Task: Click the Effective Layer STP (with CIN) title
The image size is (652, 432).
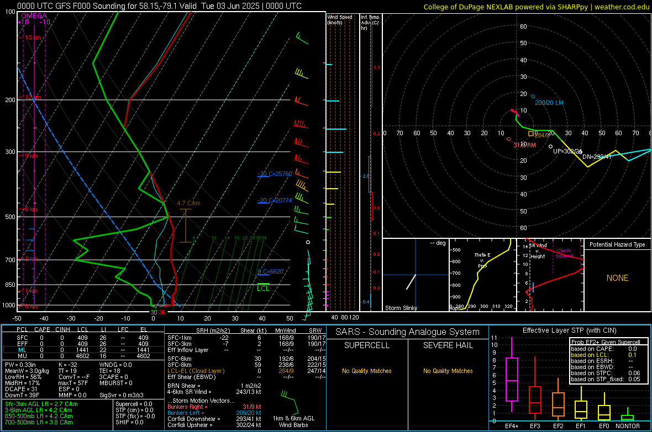Action: coord(569,330)
